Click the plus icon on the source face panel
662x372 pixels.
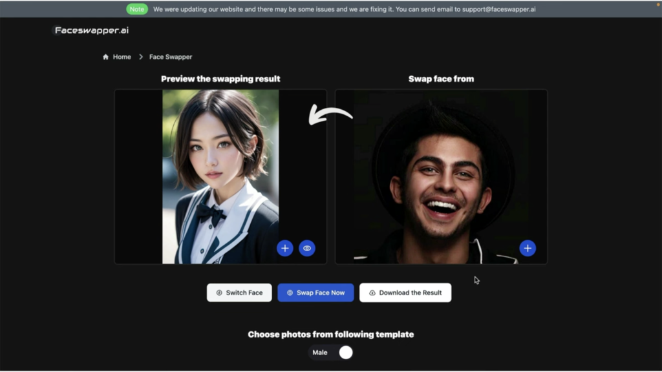528,248
